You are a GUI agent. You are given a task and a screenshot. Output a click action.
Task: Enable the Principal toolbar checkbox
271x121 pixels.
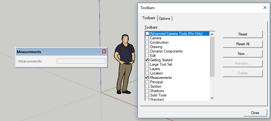pyautogui.click(x=147, y=82)
